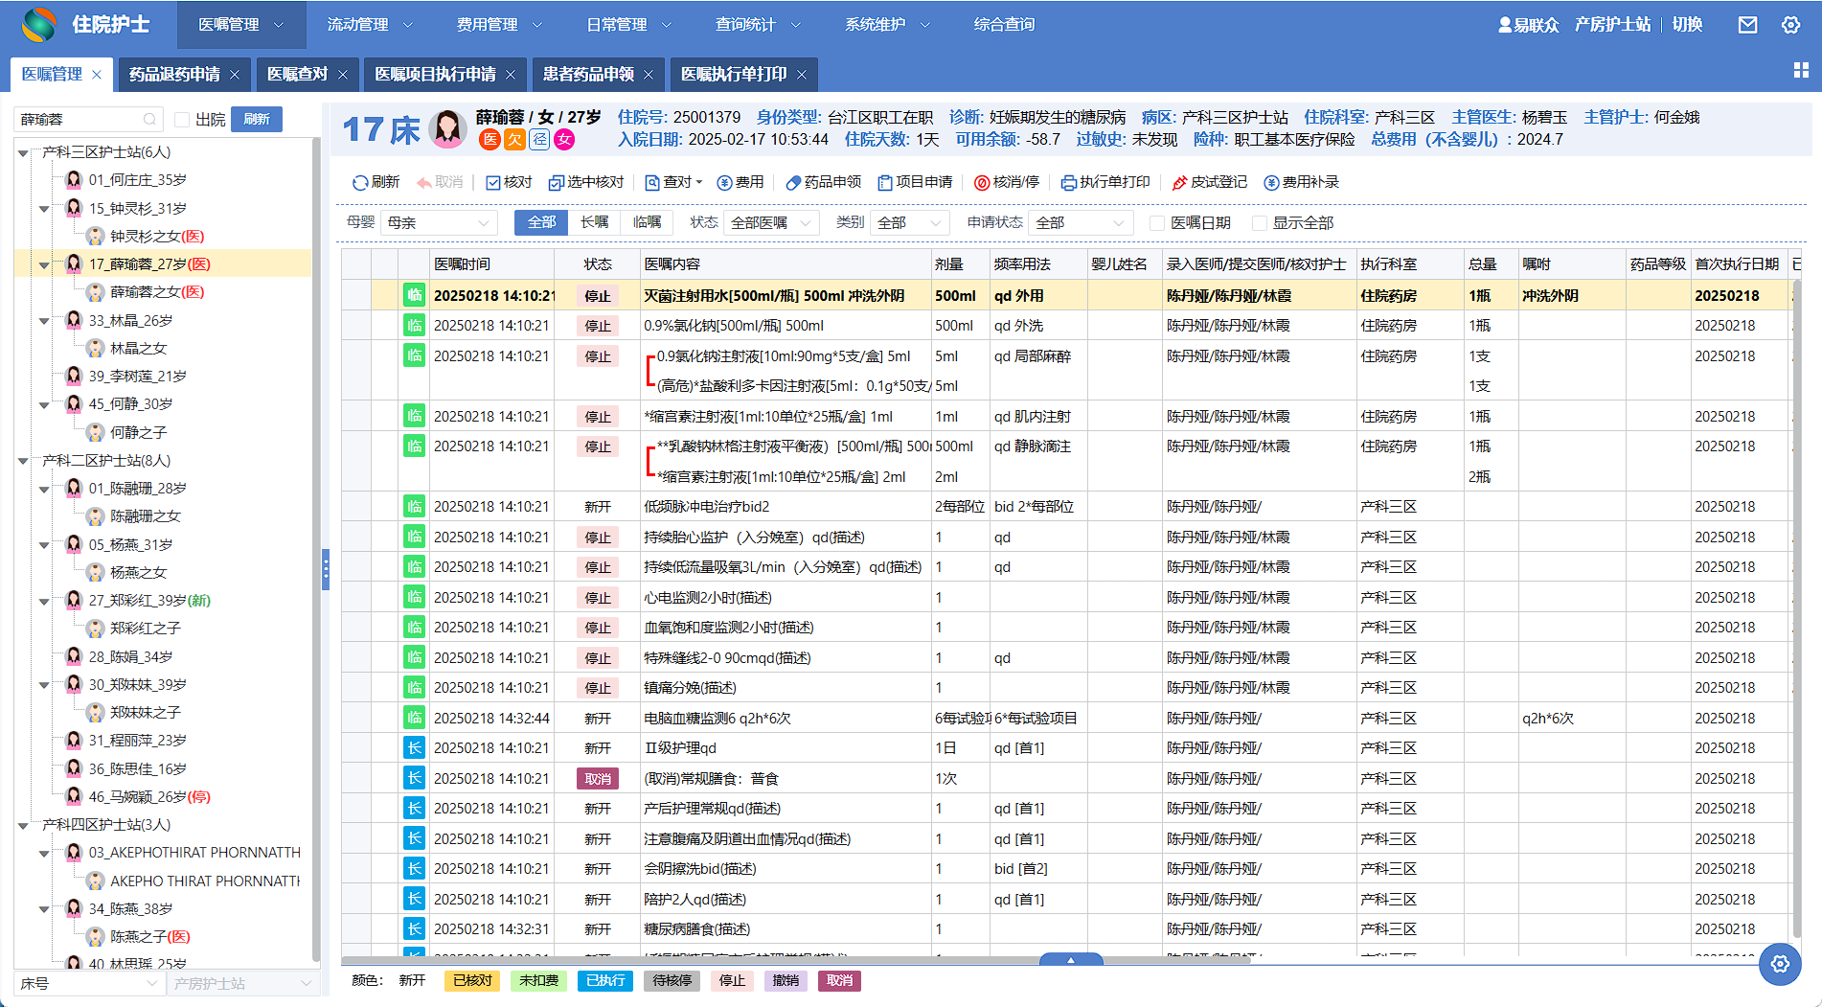Collapse the 15_钟灵杉 patient node
Screen dimensions: 1822x1007
44,209
